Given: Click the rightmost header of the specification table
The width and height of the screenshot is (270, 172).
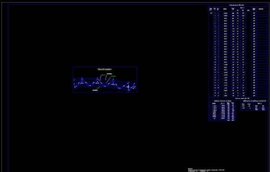Looking at the screenshot, I should (261, 9).
